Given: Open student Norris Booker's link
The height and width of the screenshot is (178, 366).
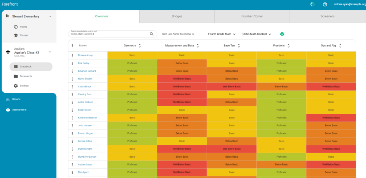Looking at the screenshot, I should click(x=85, y=79).
